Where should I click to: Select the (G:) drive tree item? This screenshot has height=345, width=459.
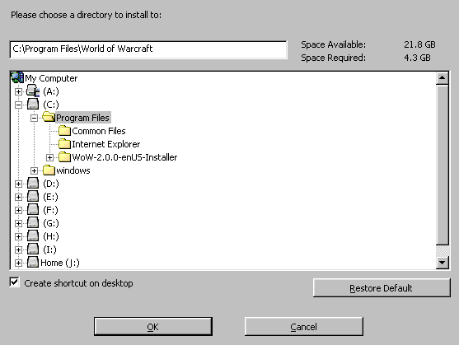(x=51, y=223)
